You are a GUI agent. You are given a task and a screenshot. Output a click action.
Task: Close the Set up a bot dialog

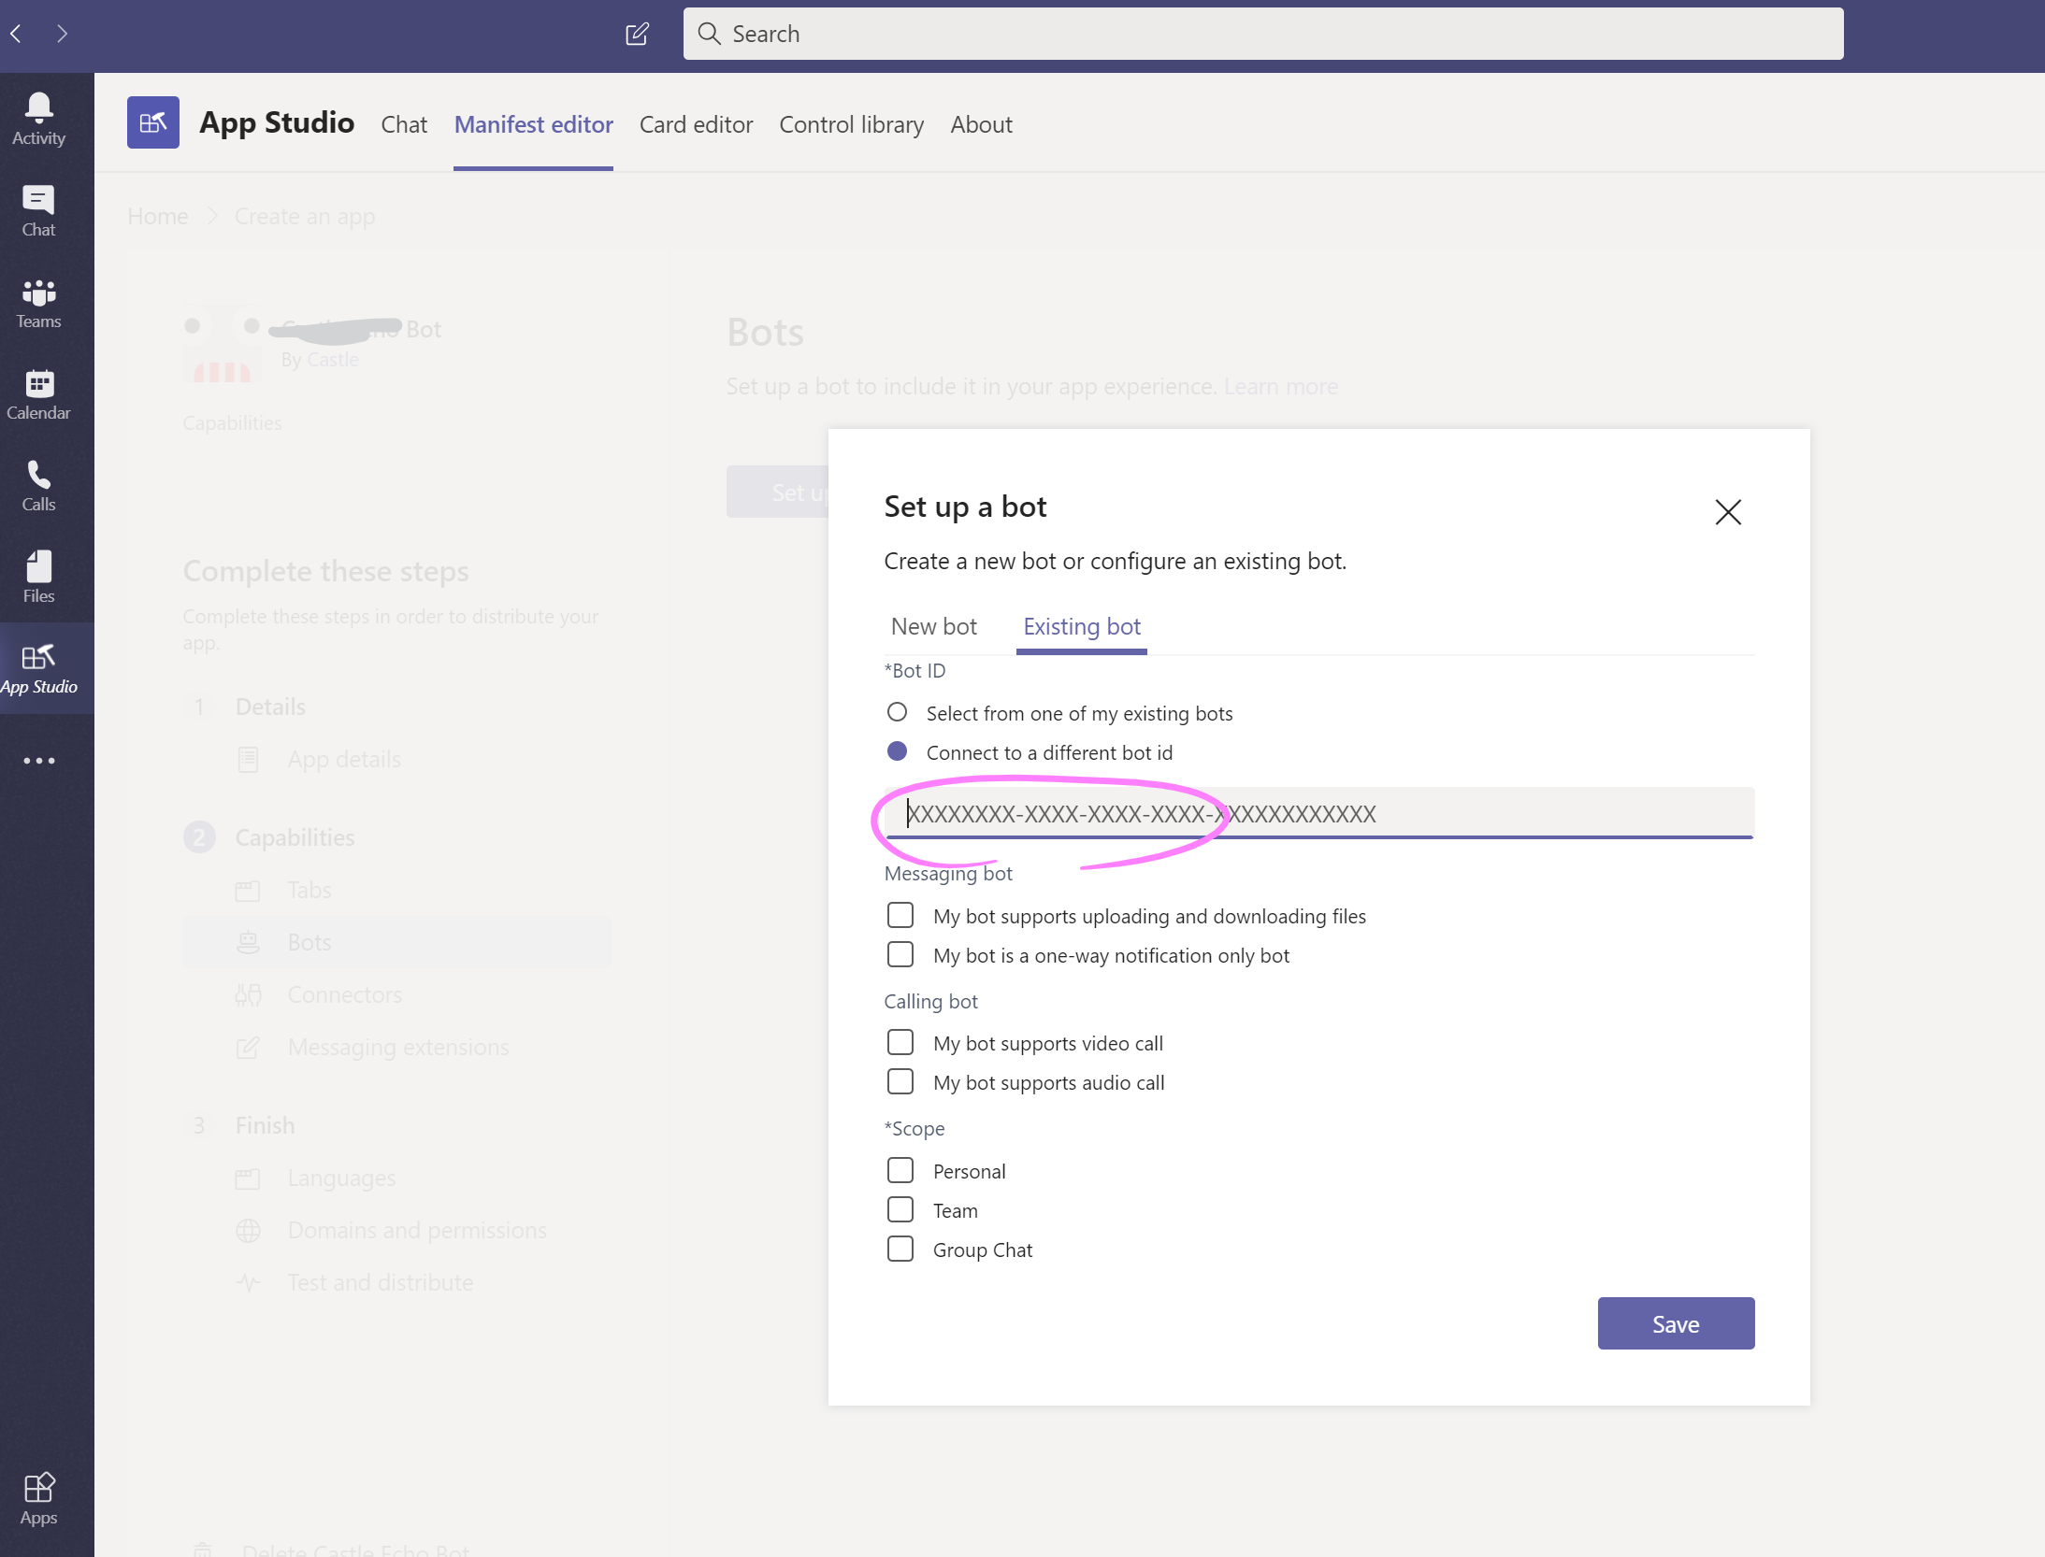click(x=1727, y=511)
